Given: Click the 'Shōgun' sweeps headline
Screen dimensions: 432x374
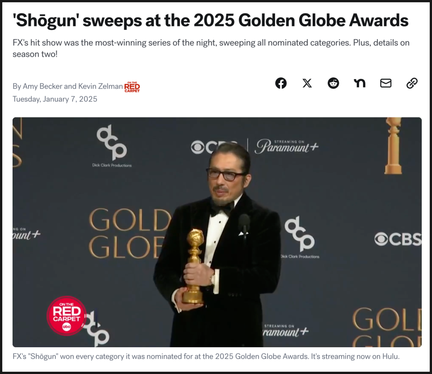Looking at the screenshot, I should click(211, 21).
